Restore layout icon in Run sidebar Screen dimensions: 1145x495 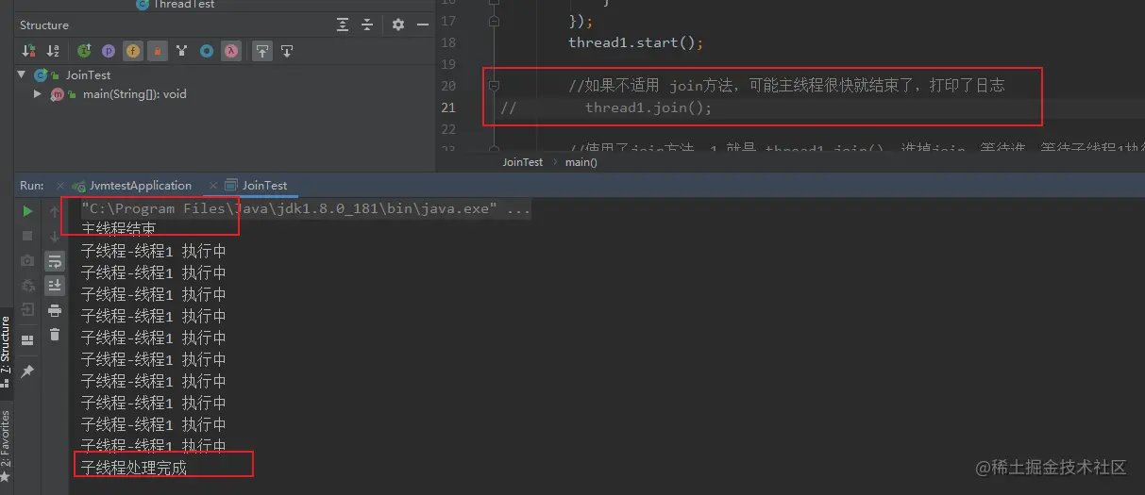pyautogui.click(x=27, y=339)
